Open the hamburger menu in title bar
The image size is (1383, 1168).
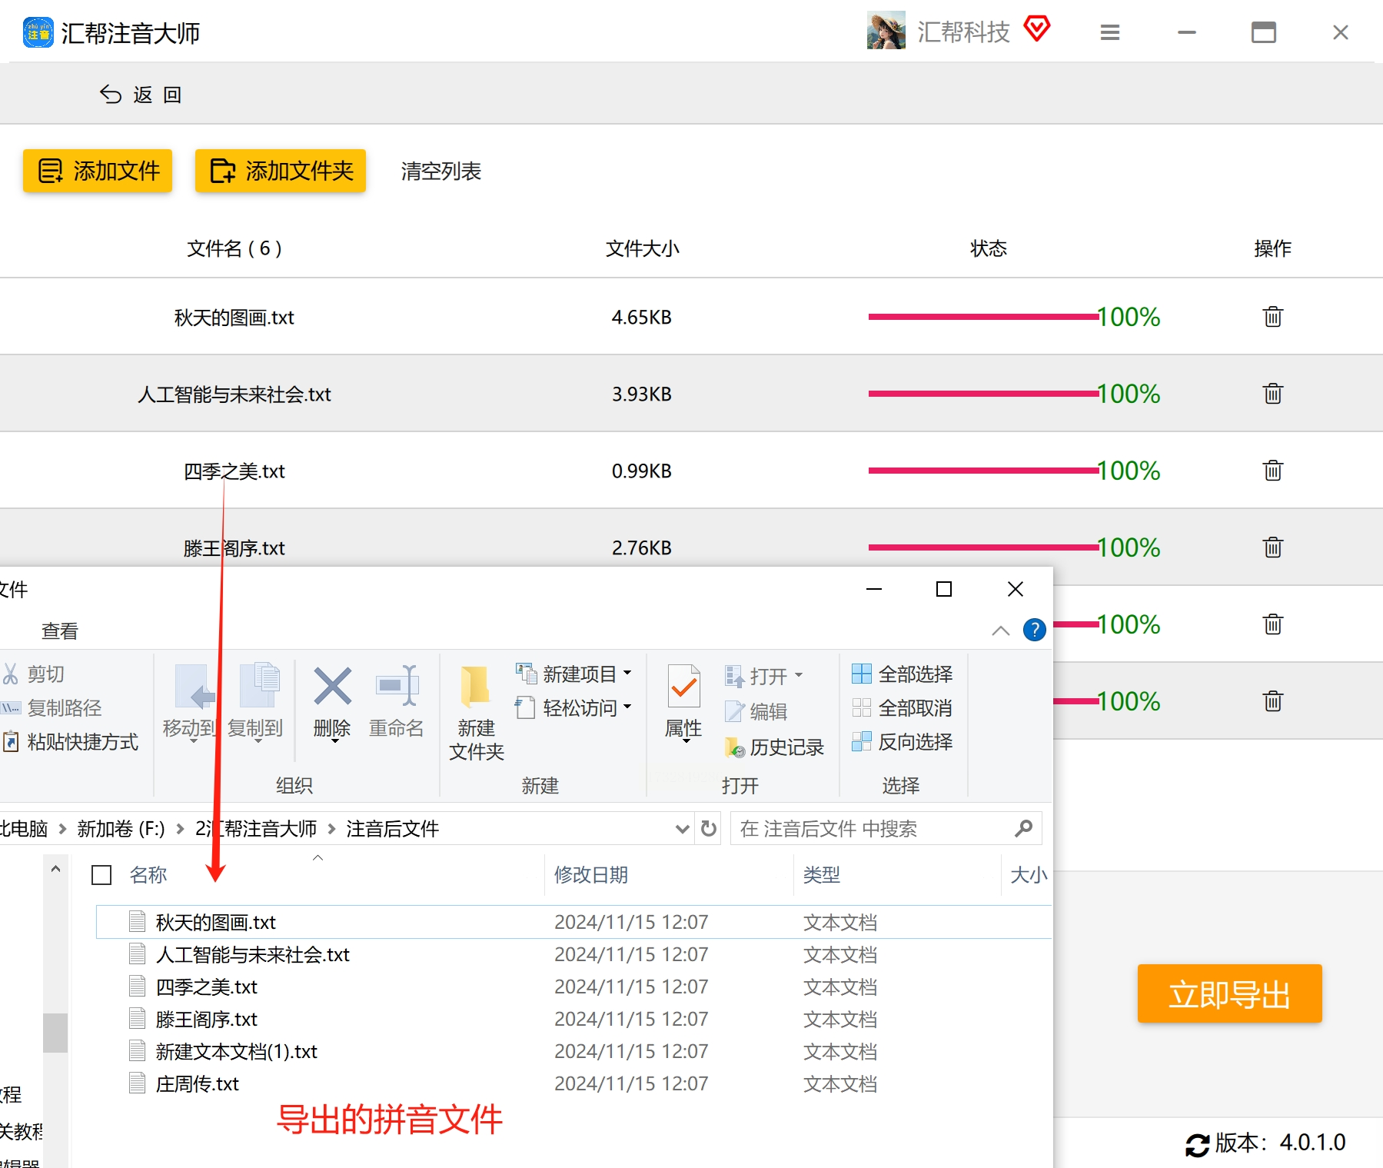click(x=1109, y=32)
